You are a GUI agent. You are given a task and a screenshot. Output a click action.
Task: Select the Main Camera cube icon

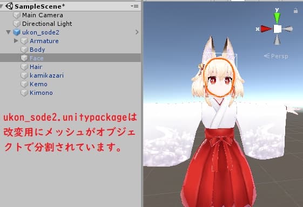pos(17,15)
